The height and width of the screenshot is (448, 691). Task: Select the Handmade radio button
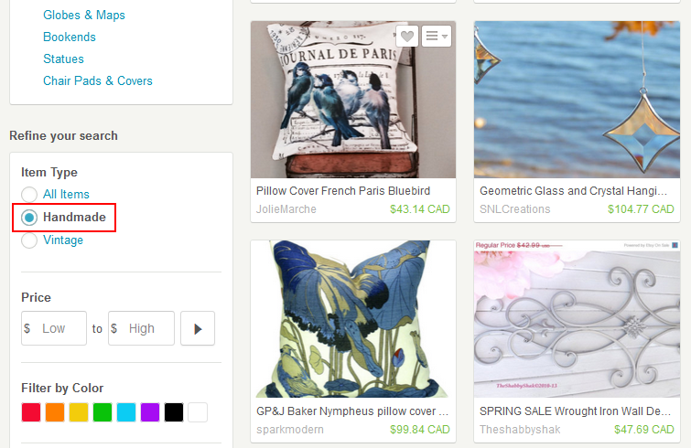(29, 218)
